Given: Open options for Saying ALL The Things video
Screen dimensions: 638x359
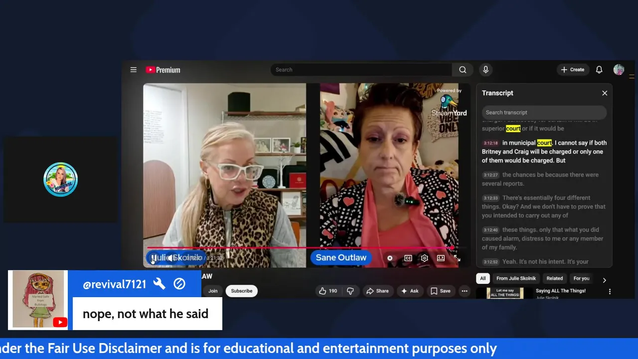Looking at the screenshot, I should [610, 292].
